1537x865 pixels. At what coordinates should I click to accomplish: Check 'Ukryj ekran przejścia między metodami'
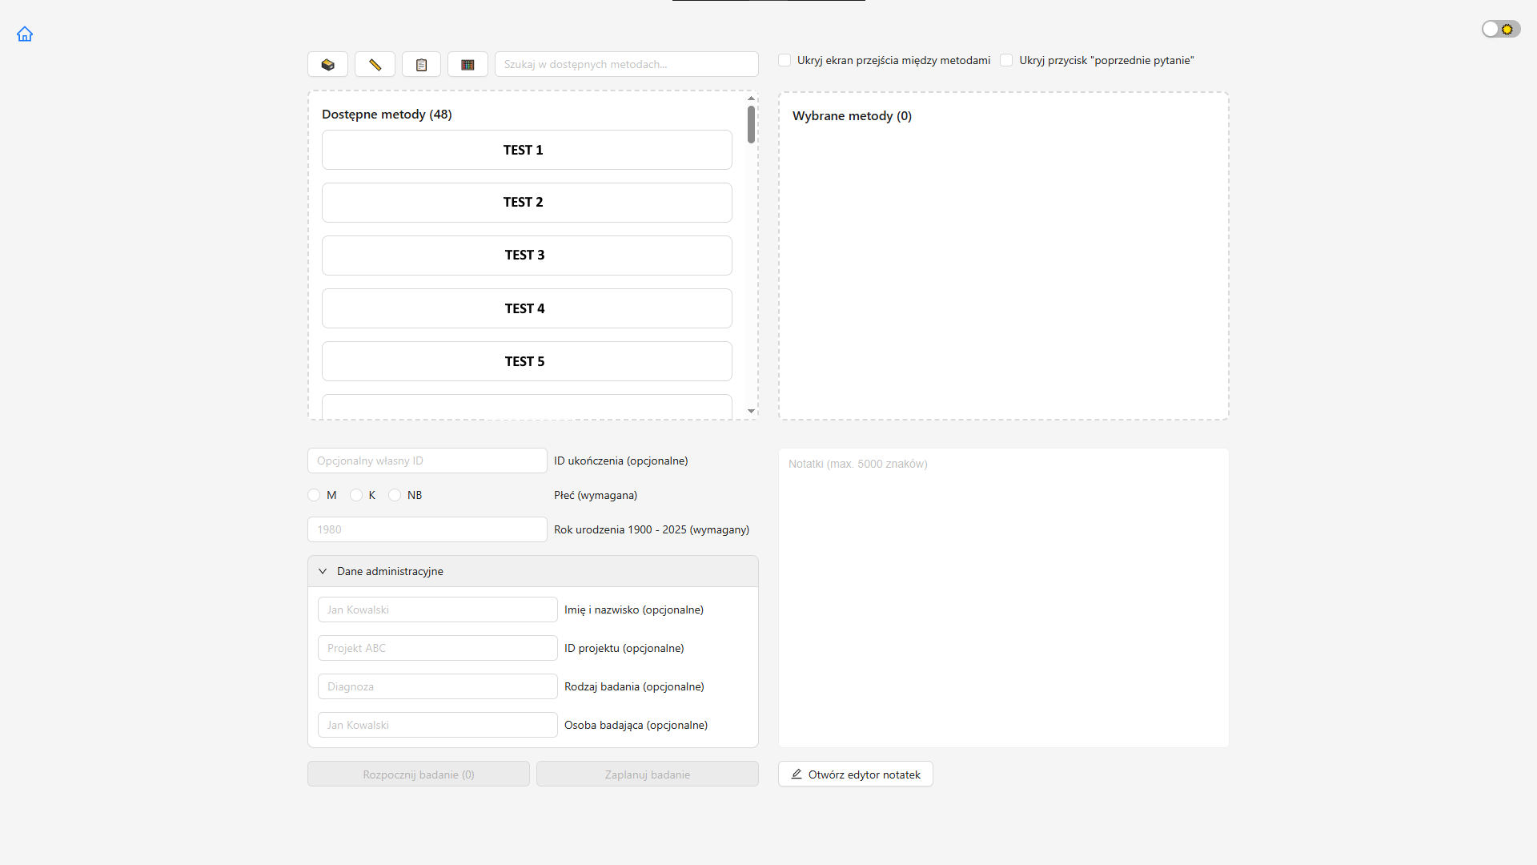[x=785, y=60]
